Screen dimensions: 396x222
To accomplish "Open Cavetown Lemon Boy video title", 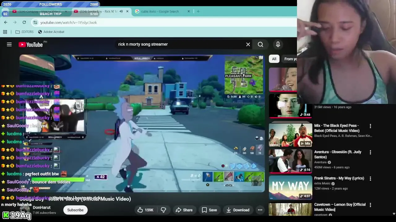I will point(340,207).
